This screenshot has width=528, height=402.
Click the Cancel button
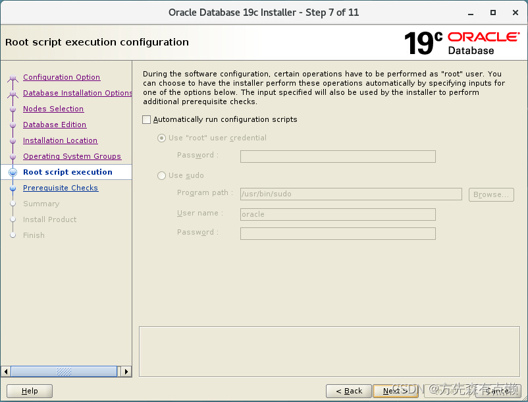click(x=498, y=391)
